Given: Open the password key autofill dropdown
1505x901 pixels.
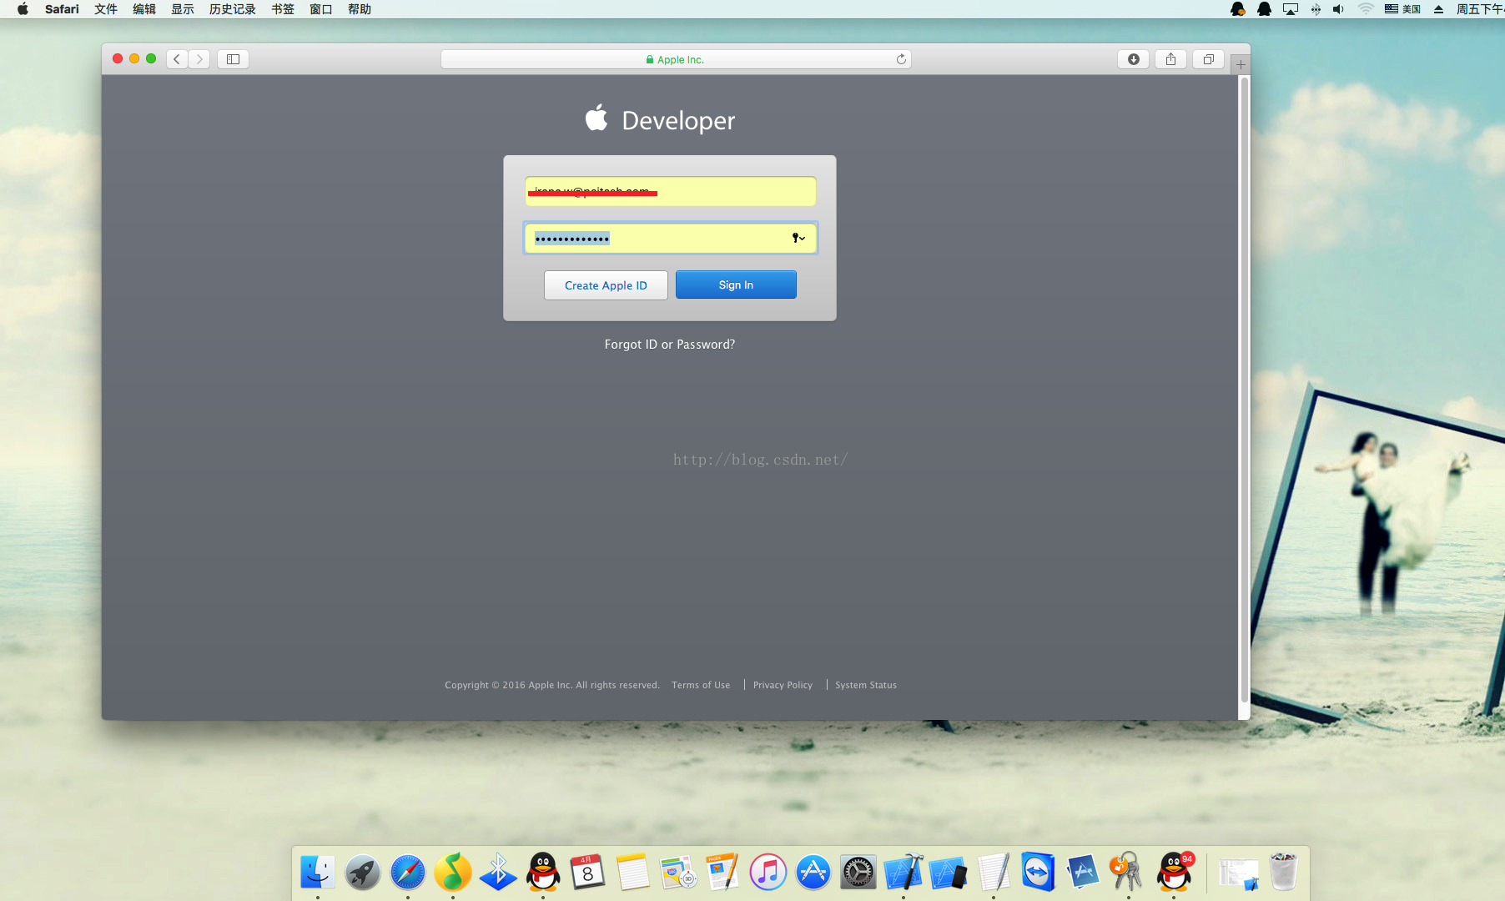Looking at the screenshot, I should pos(798,238).
